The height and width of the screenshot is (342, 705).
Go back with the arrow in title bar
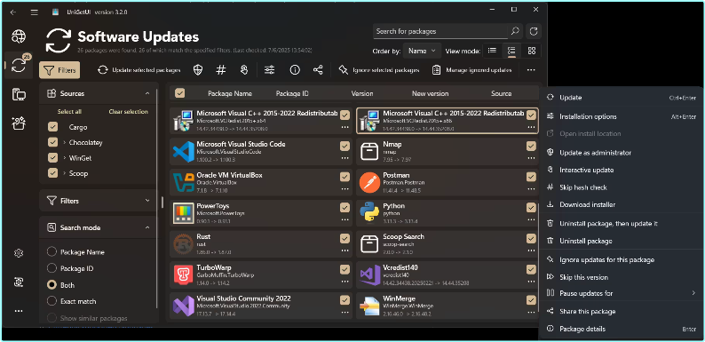tap(13, 12)
